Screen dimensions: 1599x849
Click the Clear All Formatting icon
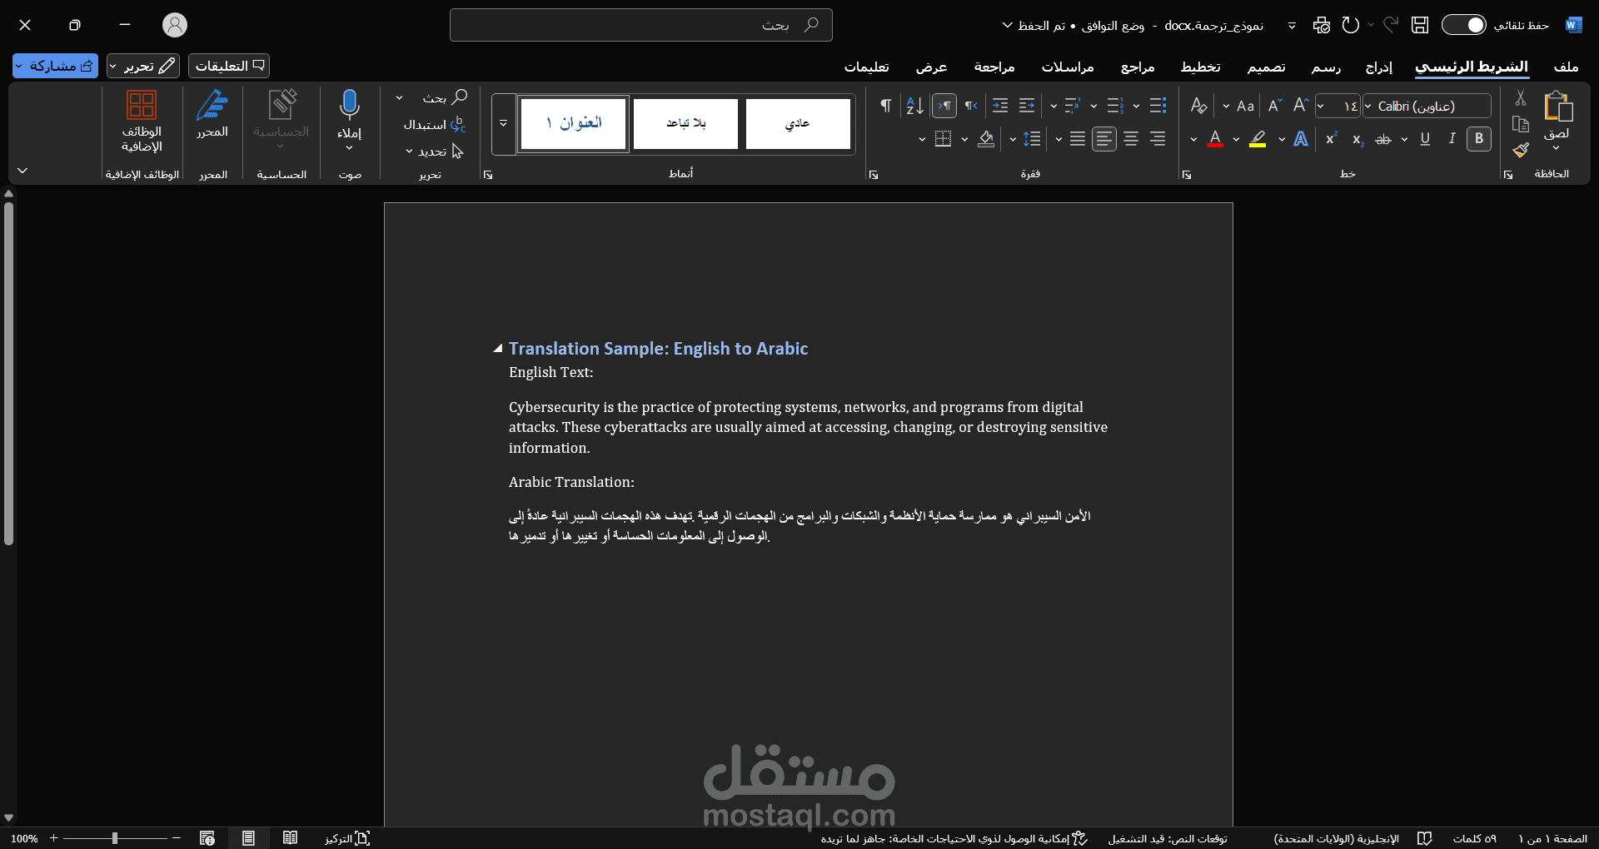(1198, 106)
